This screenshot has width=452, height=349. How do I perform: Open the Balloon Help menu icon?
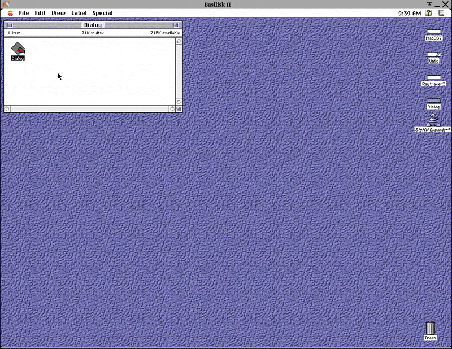point(428,13)
